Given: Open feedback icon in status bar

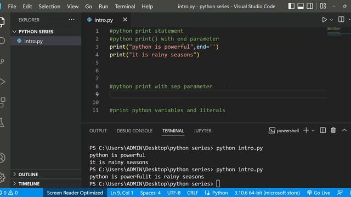Looking at the screenshot, I should 340,193.
